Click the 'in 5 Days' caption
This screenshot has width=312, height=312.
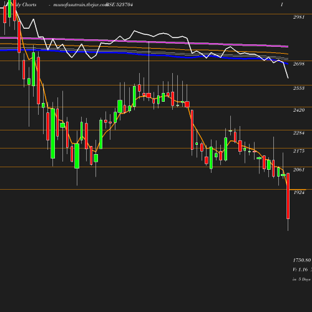[x=301, y=280]
